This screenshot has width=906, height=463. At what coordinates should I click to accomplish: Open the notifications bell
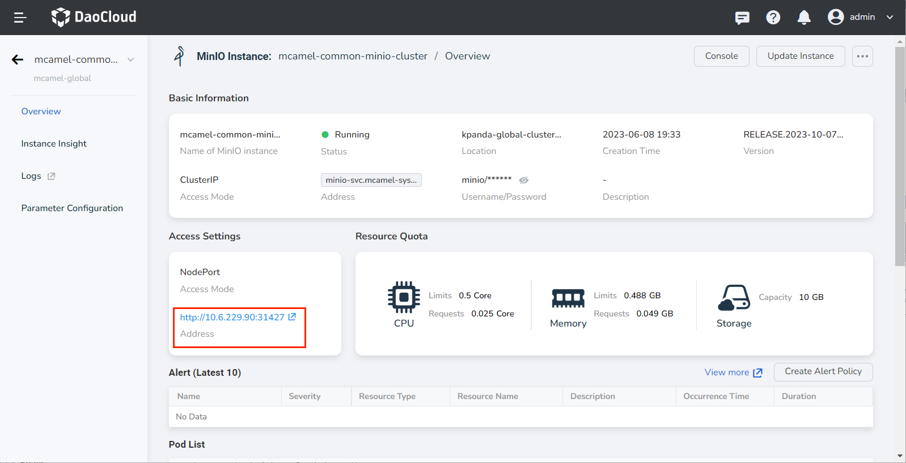click(x=803, y=18)
